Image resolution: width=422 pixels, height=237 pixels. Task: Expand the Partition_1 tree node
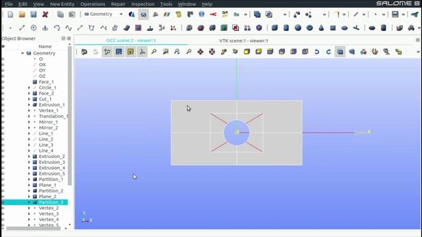29,179
